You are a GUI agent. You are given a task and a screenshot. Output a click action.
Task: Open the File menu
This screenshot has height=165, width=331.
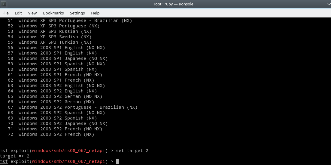tap(5, 13)
